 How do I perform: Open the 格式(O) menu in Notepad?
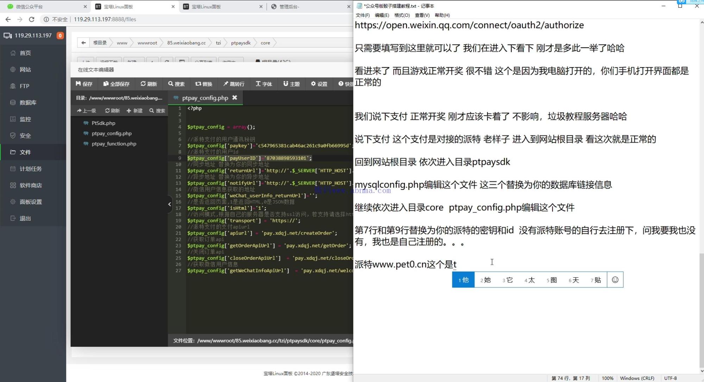402,15
